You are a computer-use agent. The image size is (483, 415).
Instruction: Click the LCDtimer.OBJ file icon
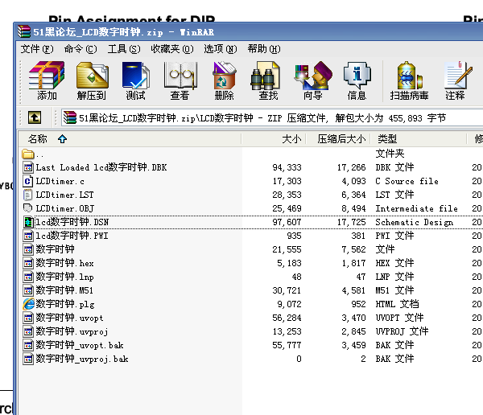pyautogui.click(x=27, y=208)
